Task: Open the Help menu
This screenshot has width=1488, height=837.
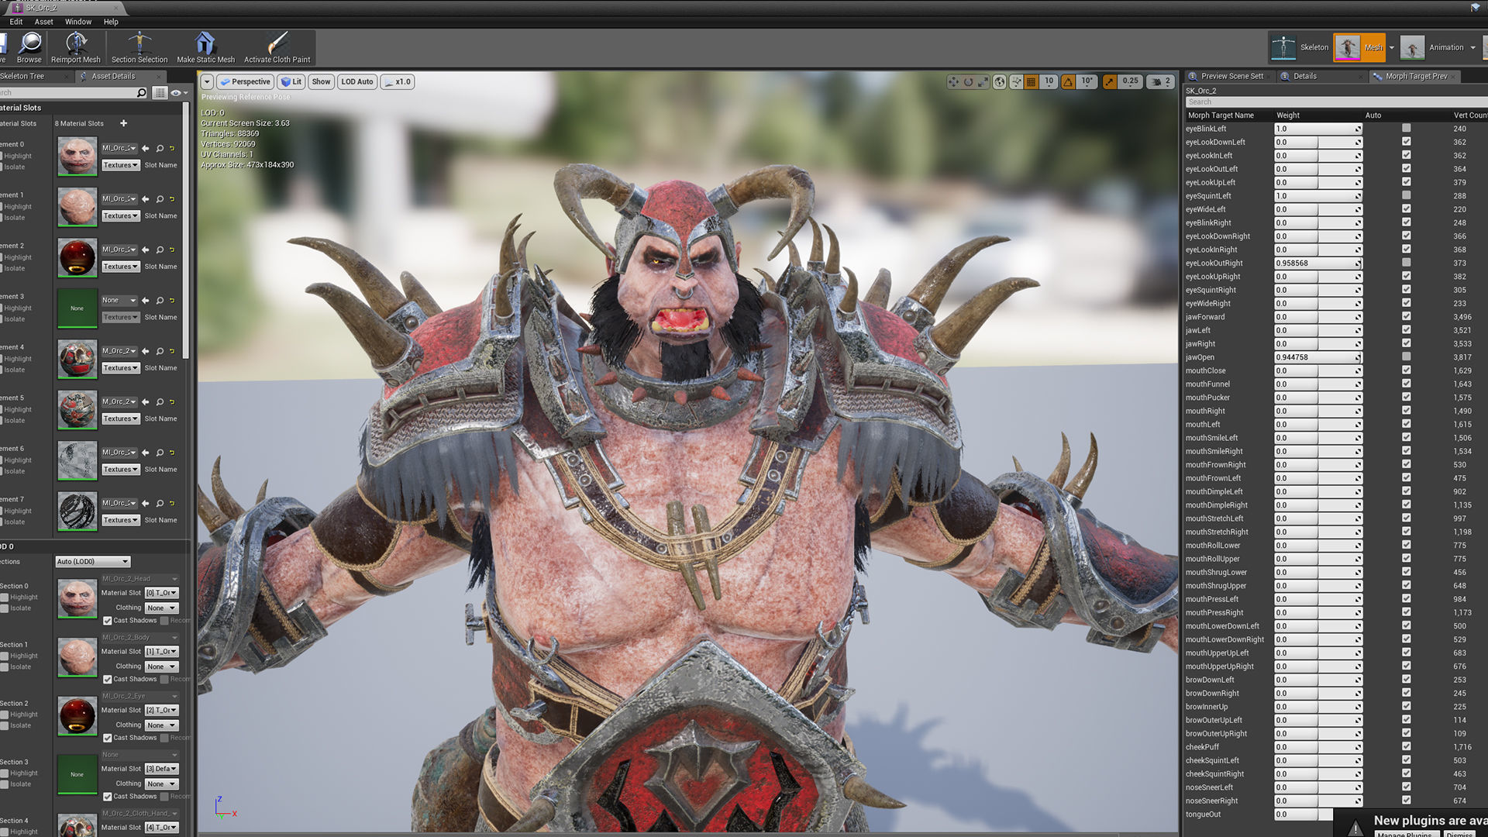Action: tap(111, 22)
